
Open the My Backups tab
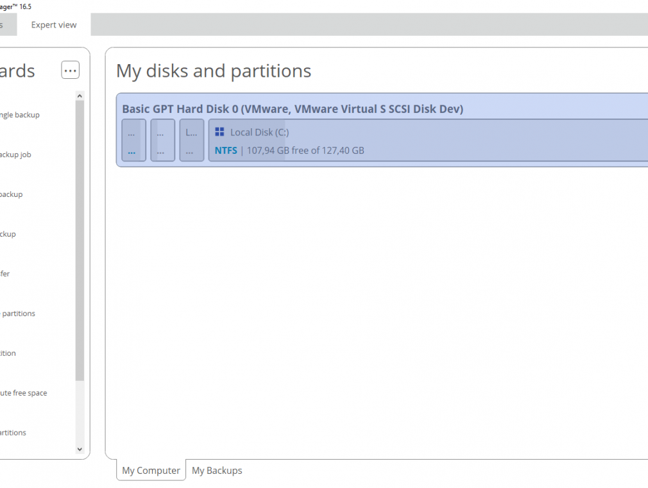point(217,470)
